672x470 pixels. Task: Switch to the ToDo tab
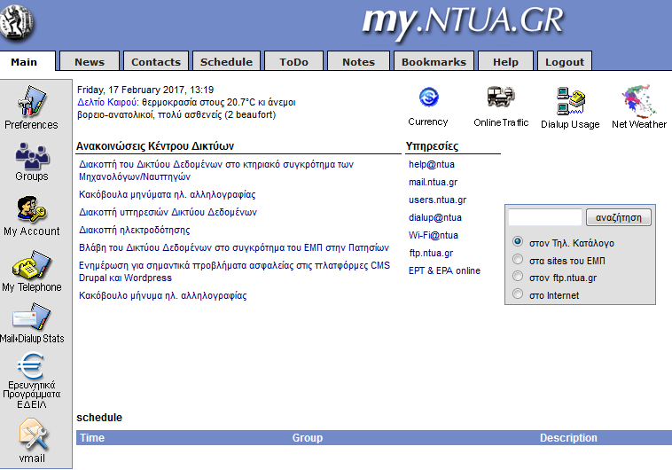tap(294, 61)
